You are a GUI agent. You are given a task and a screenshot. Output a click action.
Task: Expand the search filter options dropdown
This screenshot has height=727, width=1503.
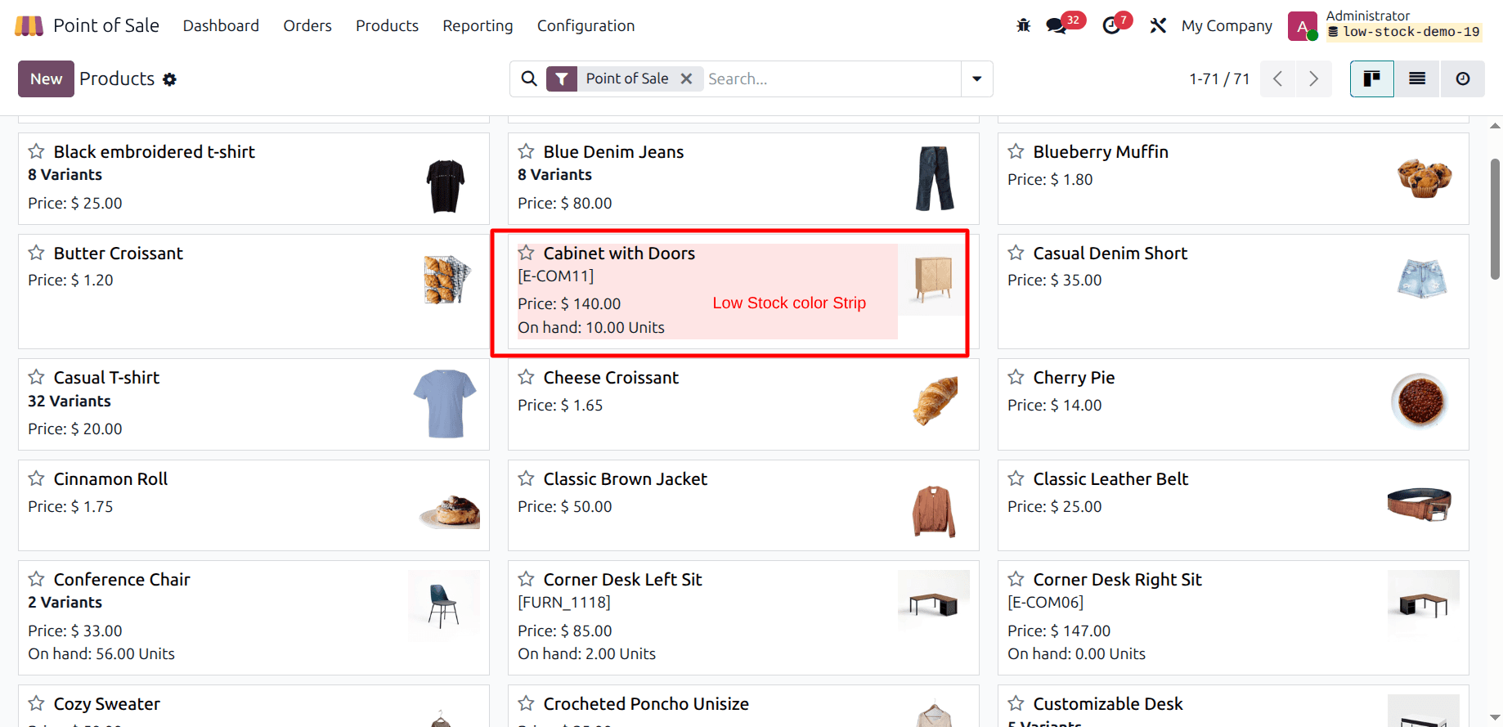976,79
